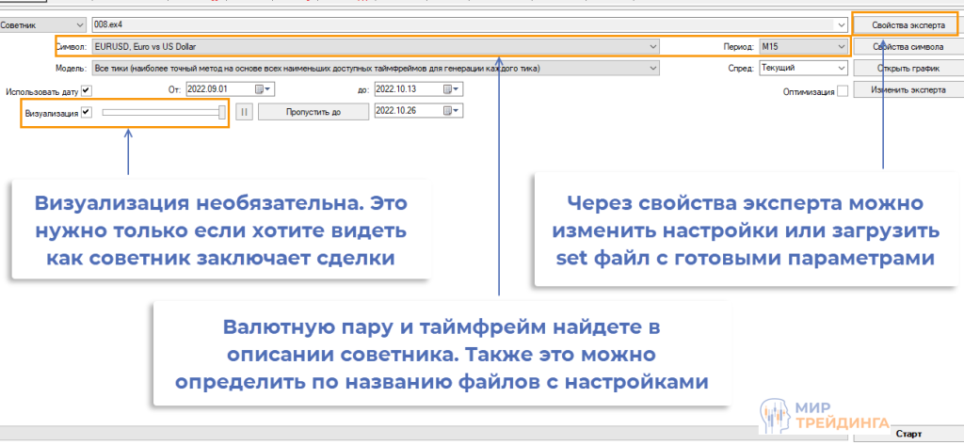Enable the 'Оптимизация' checkbox
Image resolution: width=964 pixels, height=445 pixels.
point(843,91)
